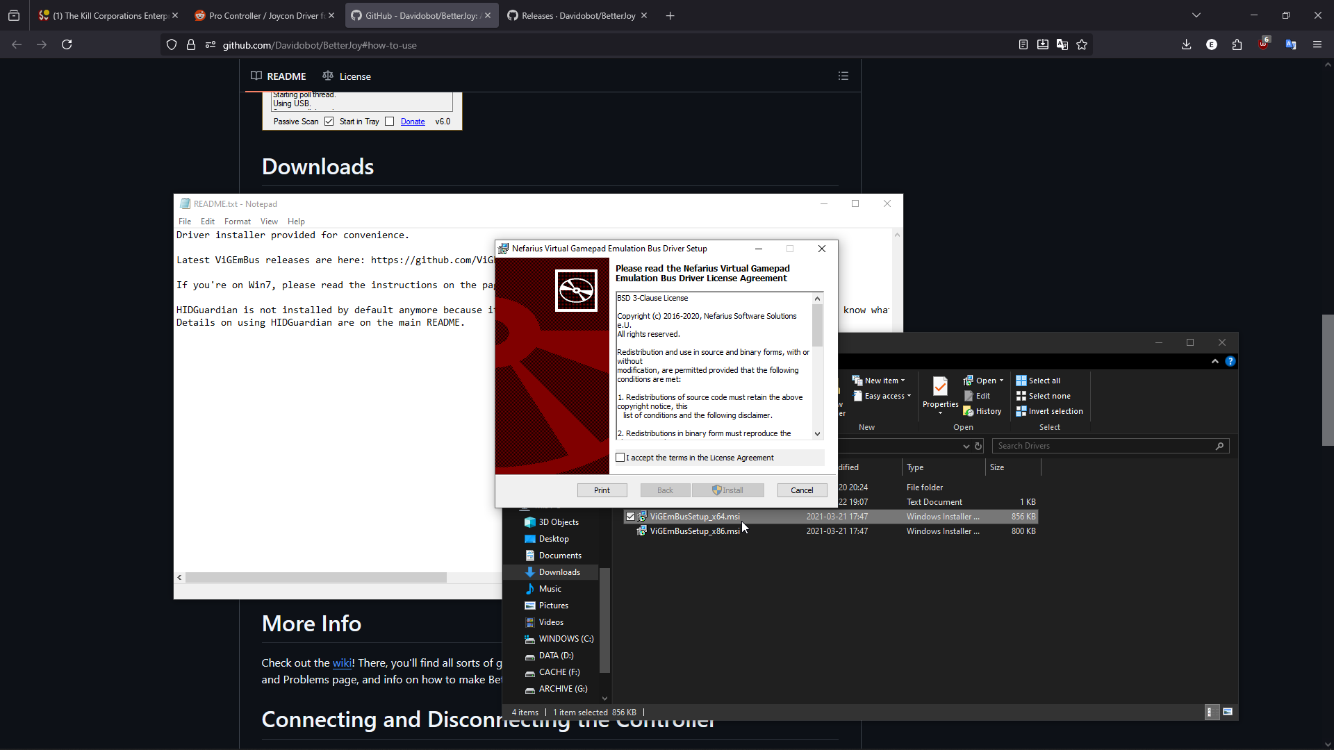The width and height of the screenshot is (1334, 750).
Task: Uncheck the ViGEmBusSetup_x64.msi file checkbox
Action: tap(630, 517)
